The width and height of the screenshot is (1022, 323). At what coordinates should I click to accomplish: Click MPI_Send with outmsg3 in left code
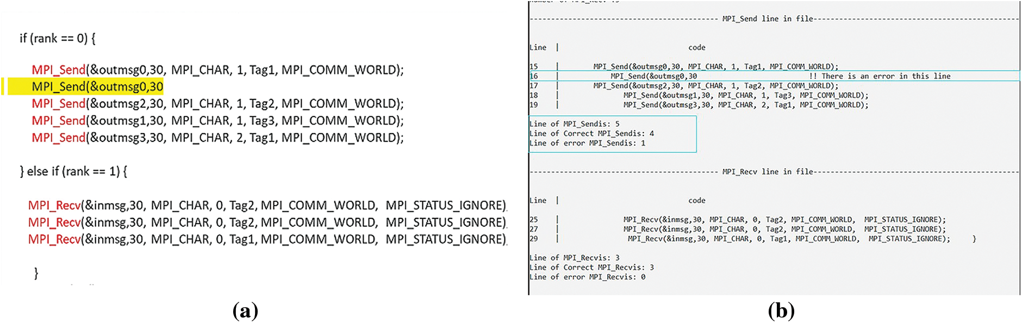[217, 138]
